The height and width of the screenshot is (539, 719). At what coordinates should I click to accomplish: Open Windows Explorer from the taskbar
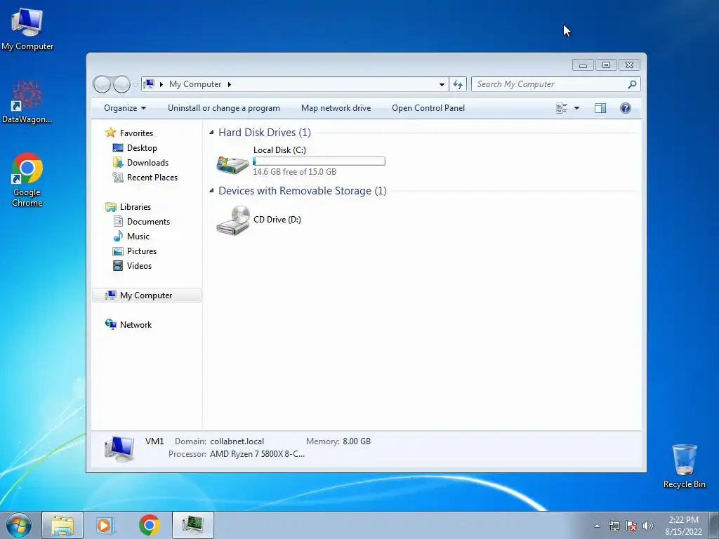coord(62,525)
